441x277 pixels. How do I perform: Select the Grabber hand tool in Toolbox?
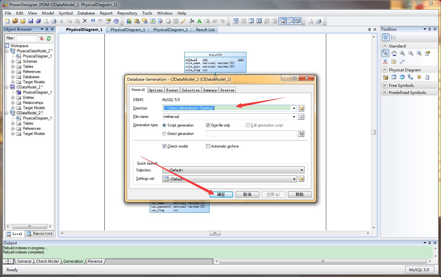pos(394,53)
